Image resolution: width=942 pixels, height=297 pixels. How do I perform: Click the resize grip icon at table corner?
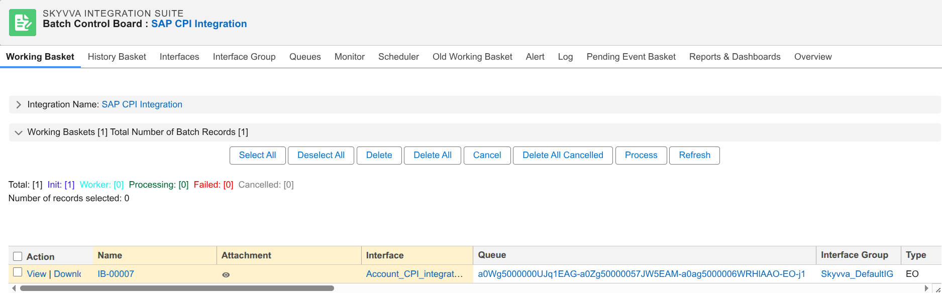click(937, 289)
